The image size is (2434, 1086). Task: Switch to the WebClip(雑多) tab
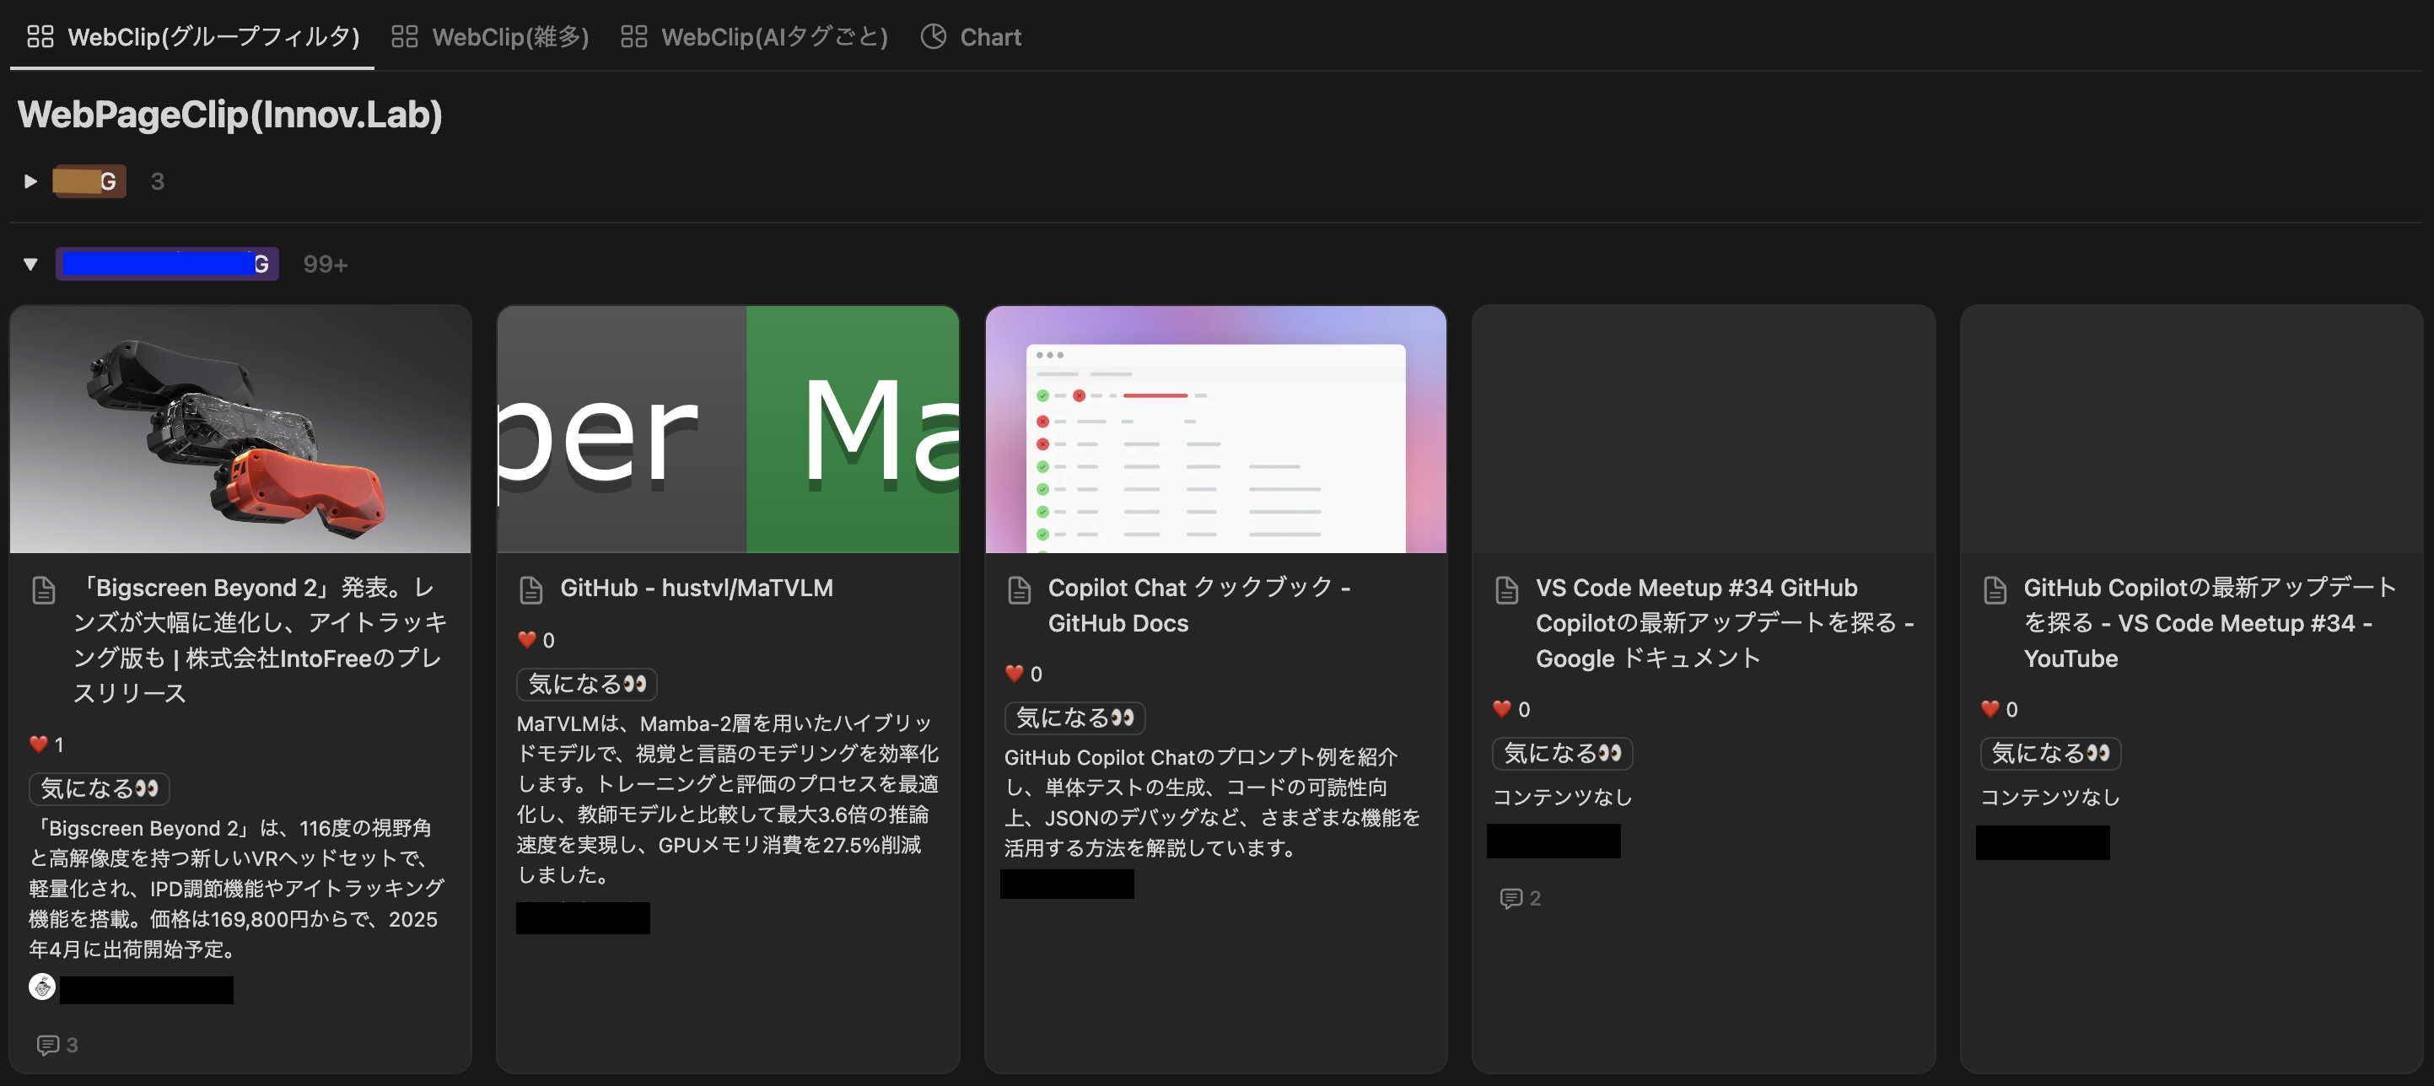click(x=490, y=37)
